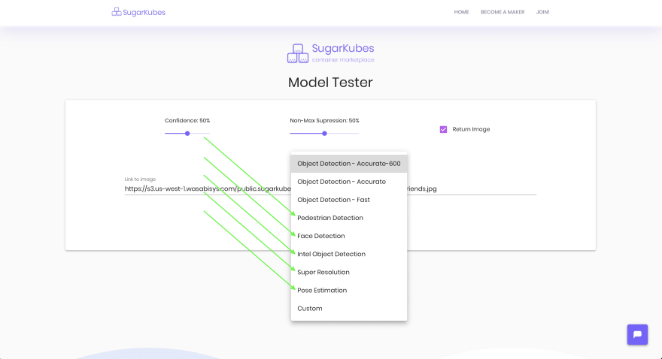Viewport: 662px width, 359px height.
Task: Go to HOME in navigation
Action: pos(461,12)
